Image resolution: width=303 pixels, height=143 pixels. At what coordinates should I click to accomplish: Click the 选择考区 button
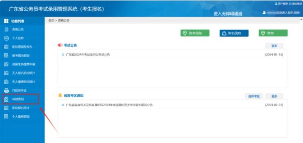[254, 96]
